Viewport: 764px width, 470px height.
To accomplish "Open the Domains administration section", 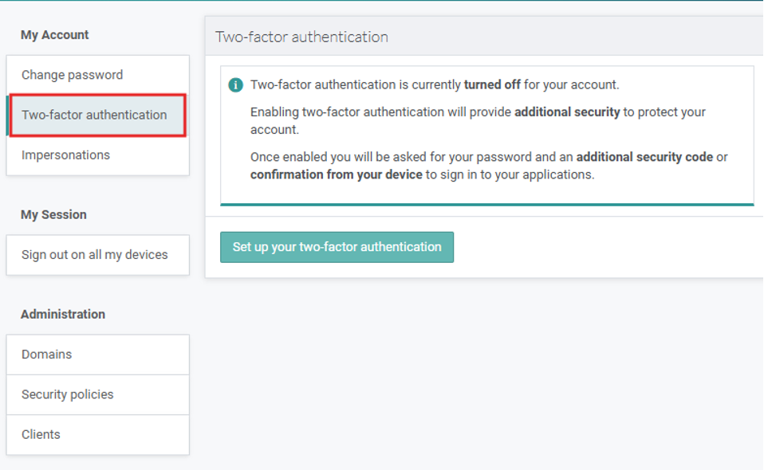I will (x=46, y=354).
